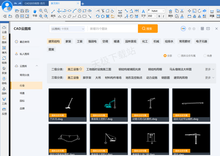Image resolution: width=220 pixels, height=156 pixels.
Task: Click the 测量 measure tool icon
Action: coord(212,13)
